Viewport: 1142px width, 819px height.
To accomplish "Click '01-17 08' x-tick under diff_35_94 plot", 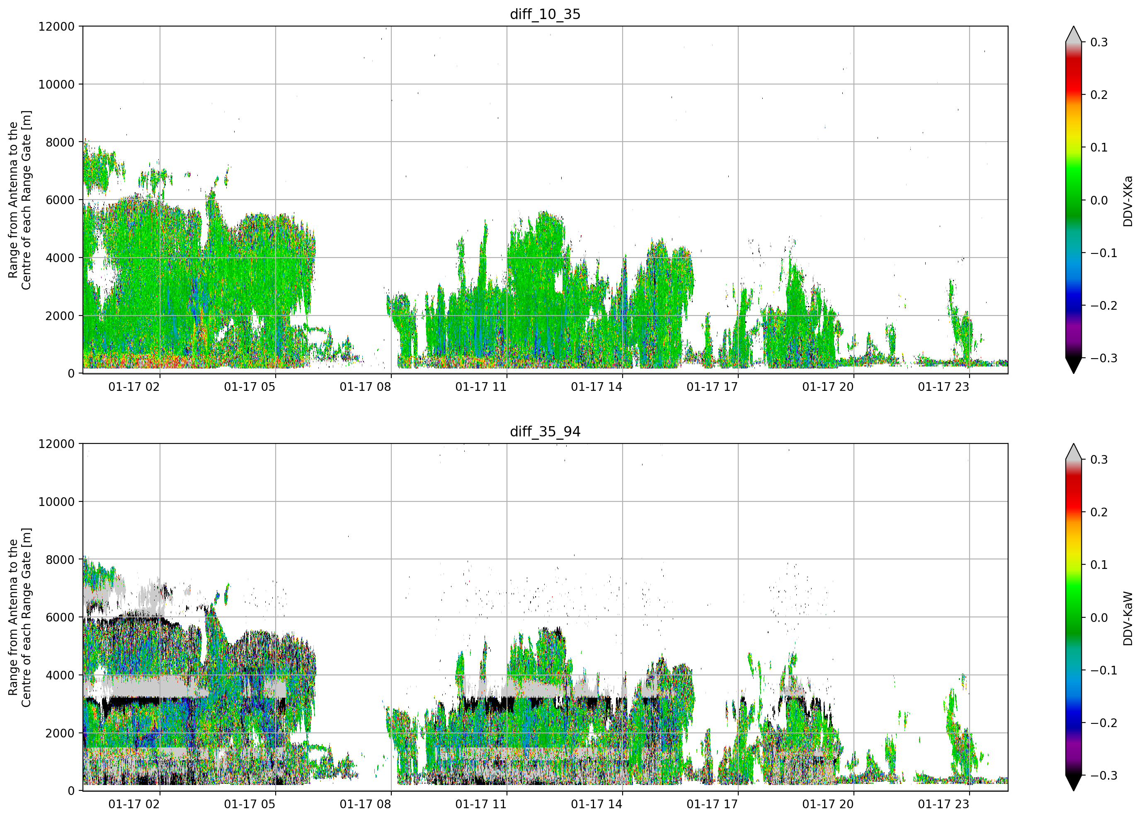I will (x=366, y=805).
